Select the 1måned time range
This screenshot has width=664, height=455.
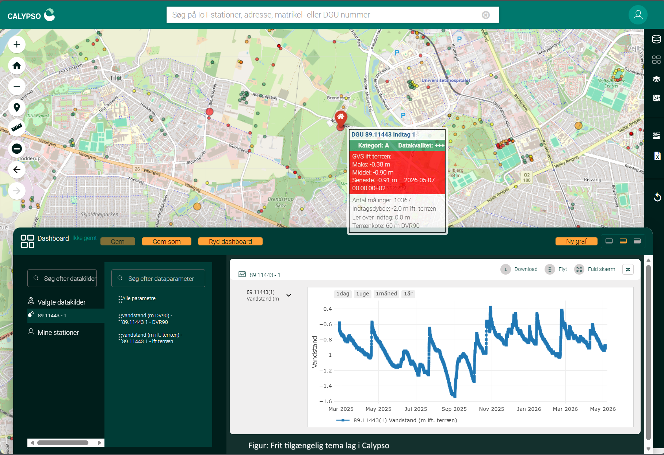[386, 294]
